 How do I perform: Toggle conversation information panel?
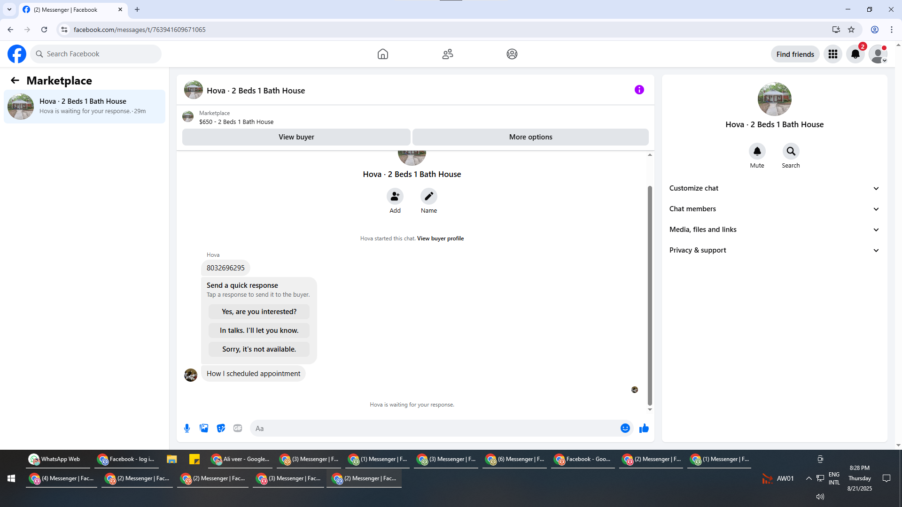click(639, 90)
